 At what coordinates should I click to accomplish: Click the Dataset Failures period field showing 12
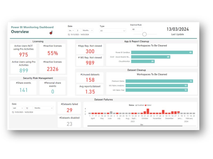coord(29,108)
